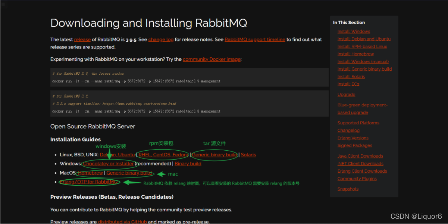Open the "Erlang Versions" sidebar link
The height and width of the screenshot is (224, 448).
point(353,138)
